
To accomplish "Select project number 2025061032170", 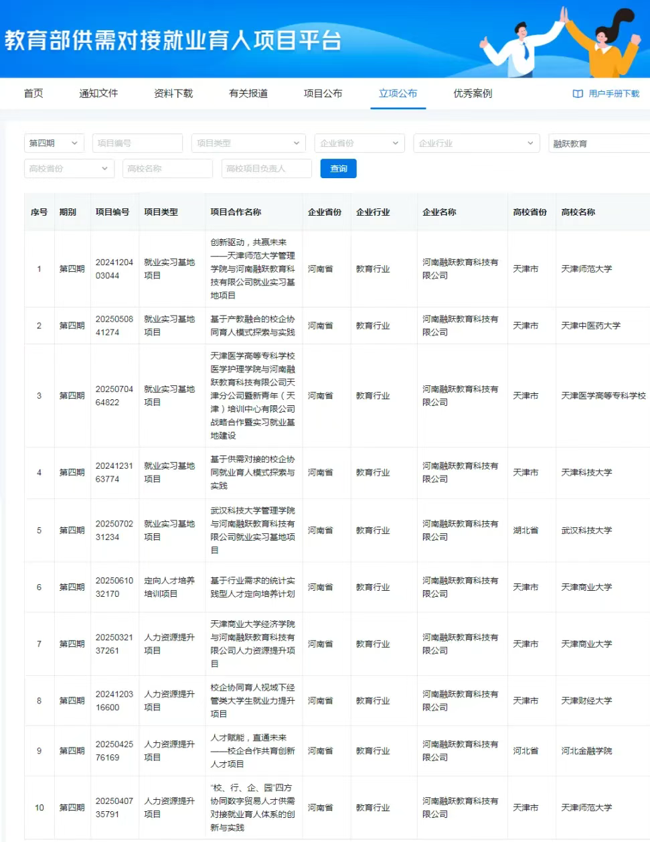I will click(x=114, y=587).
